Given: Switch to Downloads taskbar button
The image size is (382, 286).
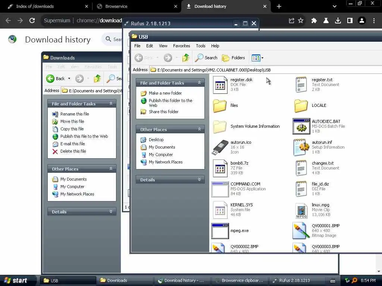Looking at the screenshot, I should [x=125, y=280].
